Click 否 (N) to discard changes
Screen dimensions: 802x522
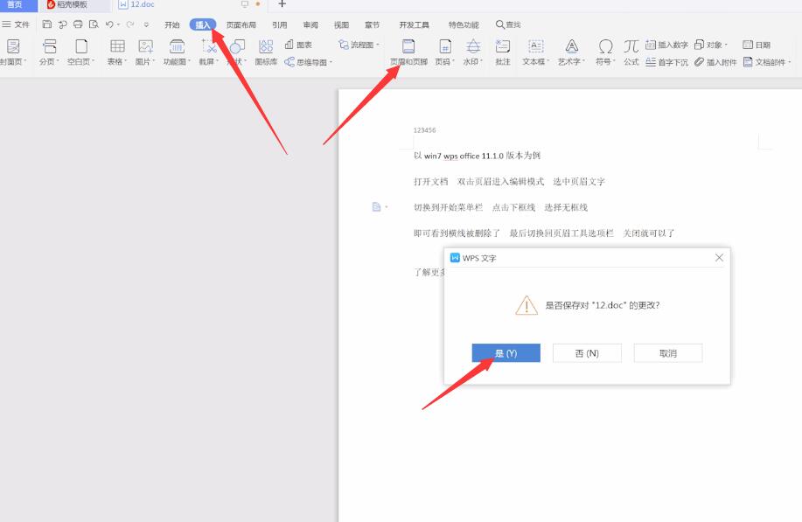587,352
